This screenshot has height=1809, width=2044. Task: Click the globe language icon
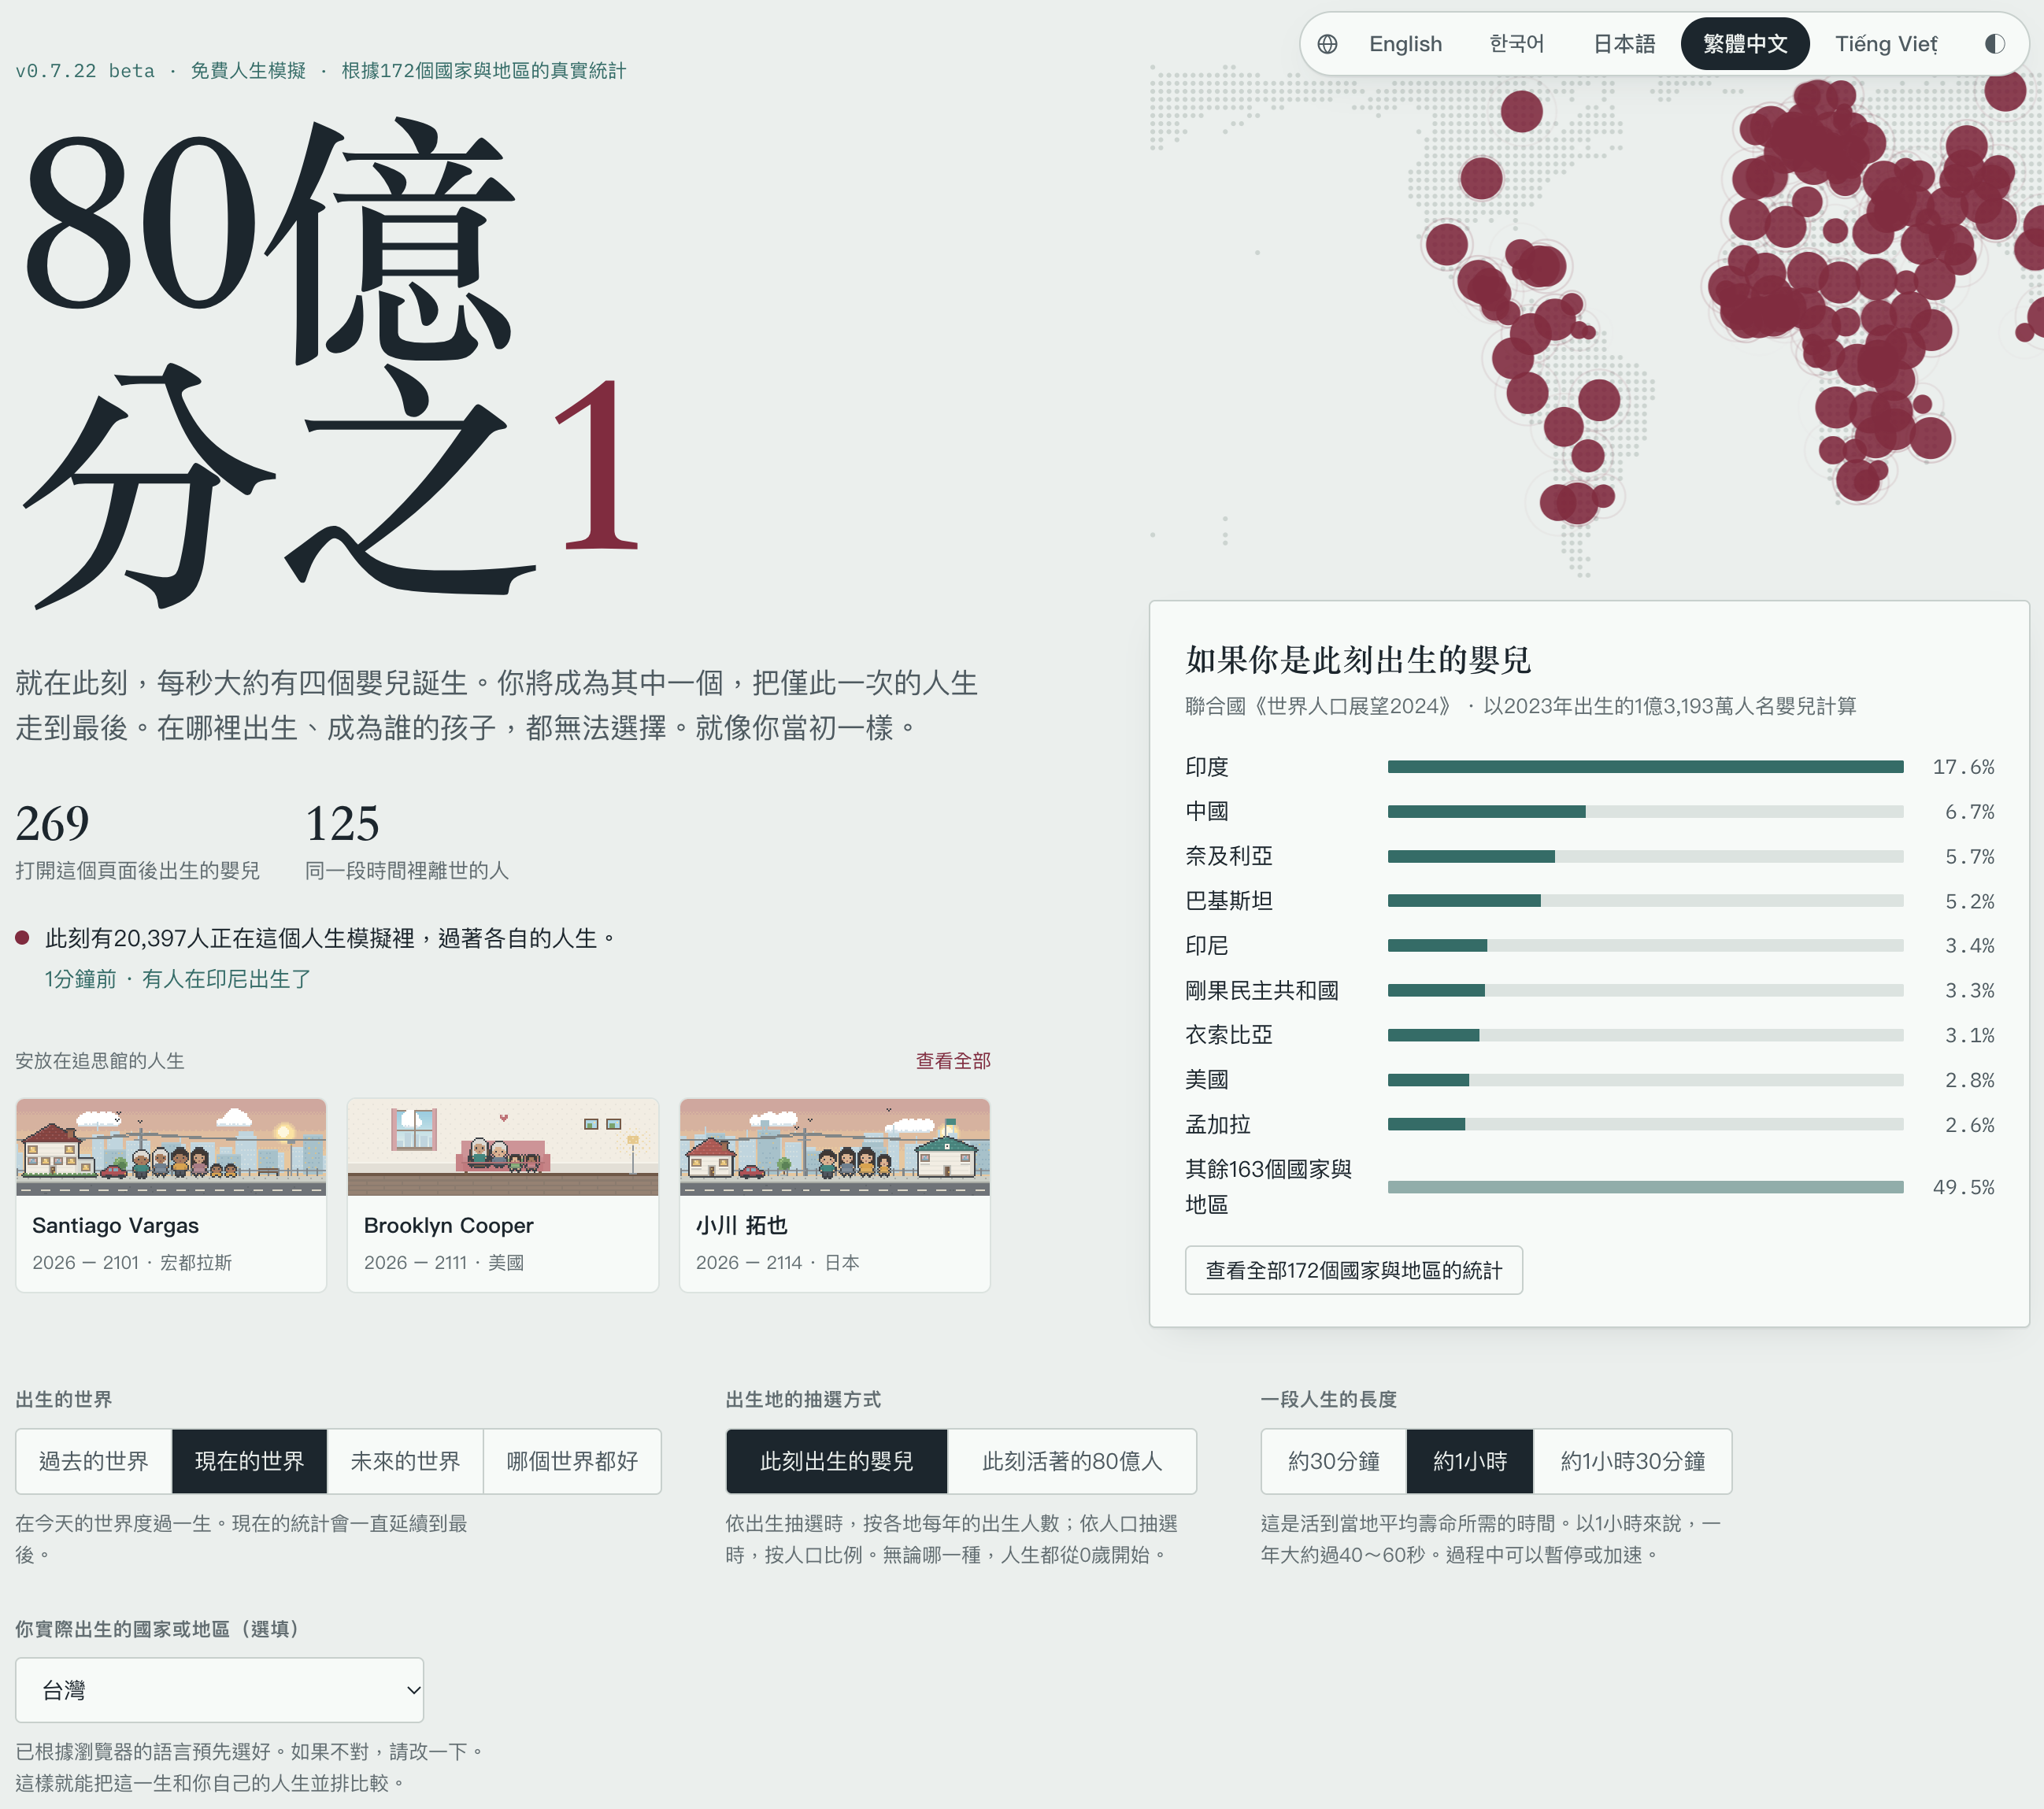click(x=1327, y=44)
